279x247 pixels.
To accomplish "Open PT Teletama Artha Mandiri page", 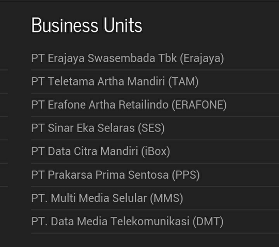I will click(x=115, y=81).
